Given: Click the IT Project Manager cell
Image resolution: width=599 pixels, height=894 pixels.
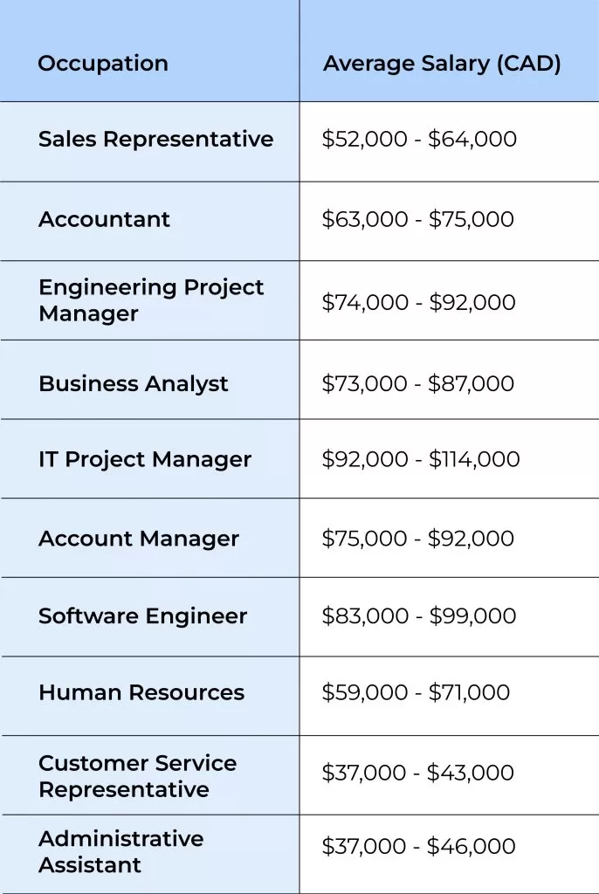Looking at the screenshot, I should click(x=145, y=460).
